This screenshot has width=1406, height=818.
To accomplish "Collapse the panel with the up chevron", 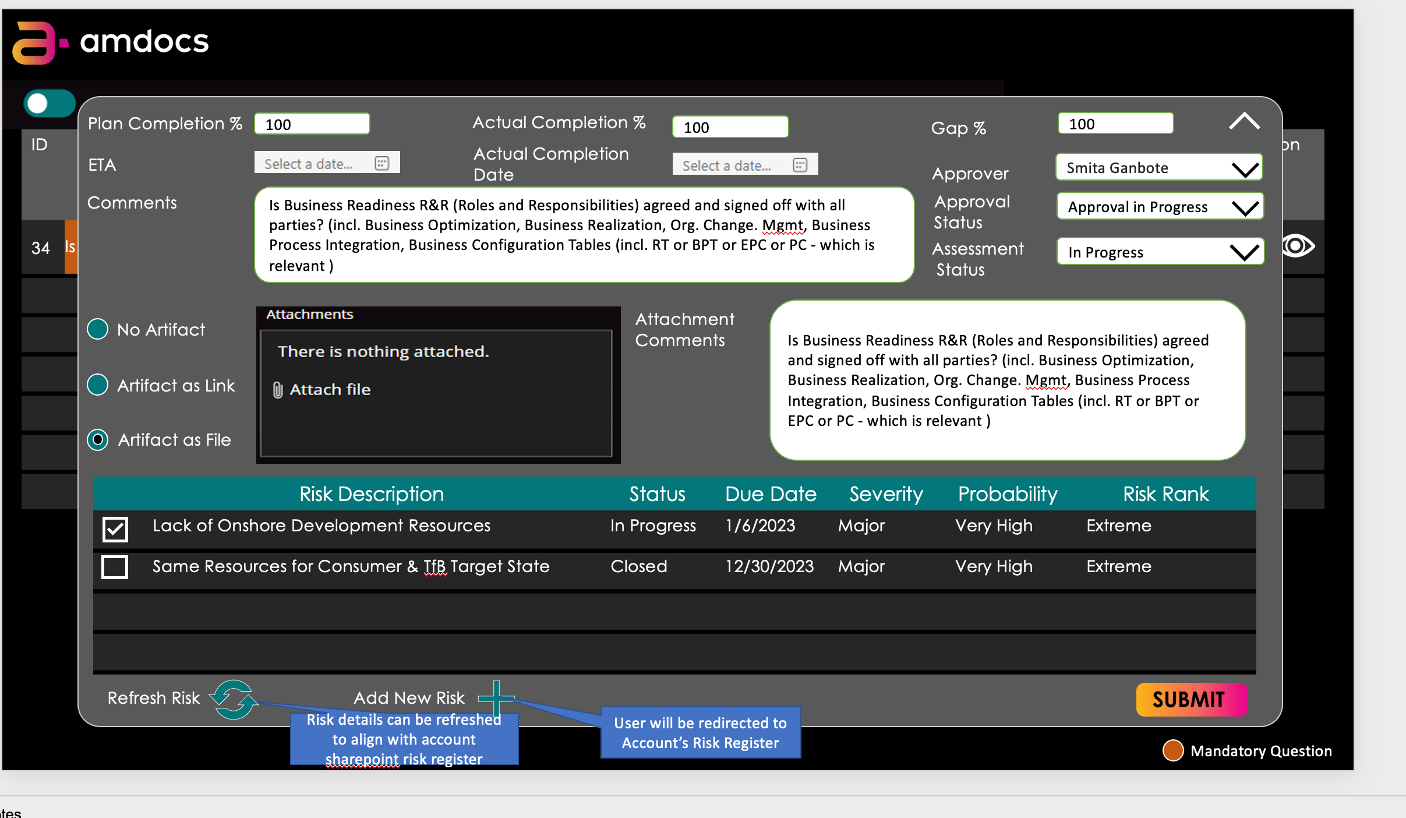I will pyautogui.click(x=1244, y=121).
